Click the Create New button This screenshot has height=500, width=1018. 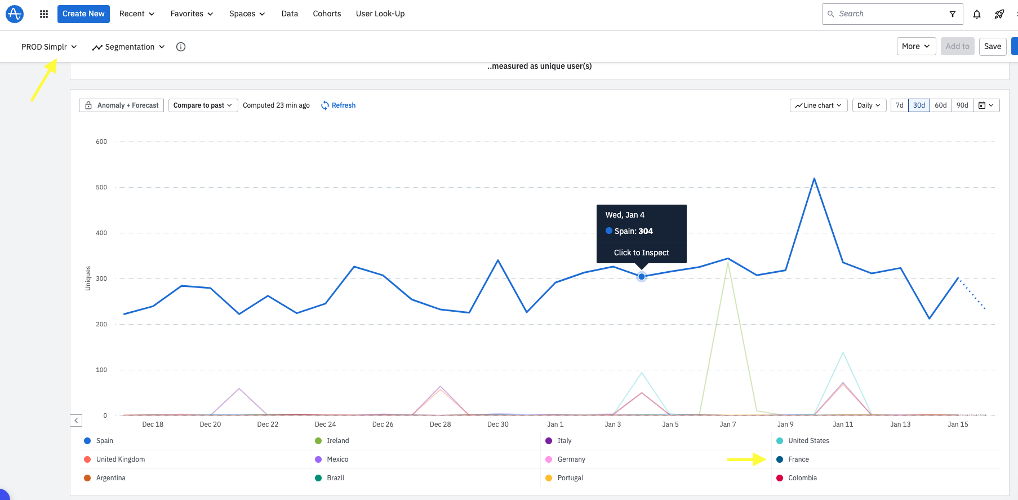tap(83, 14)
